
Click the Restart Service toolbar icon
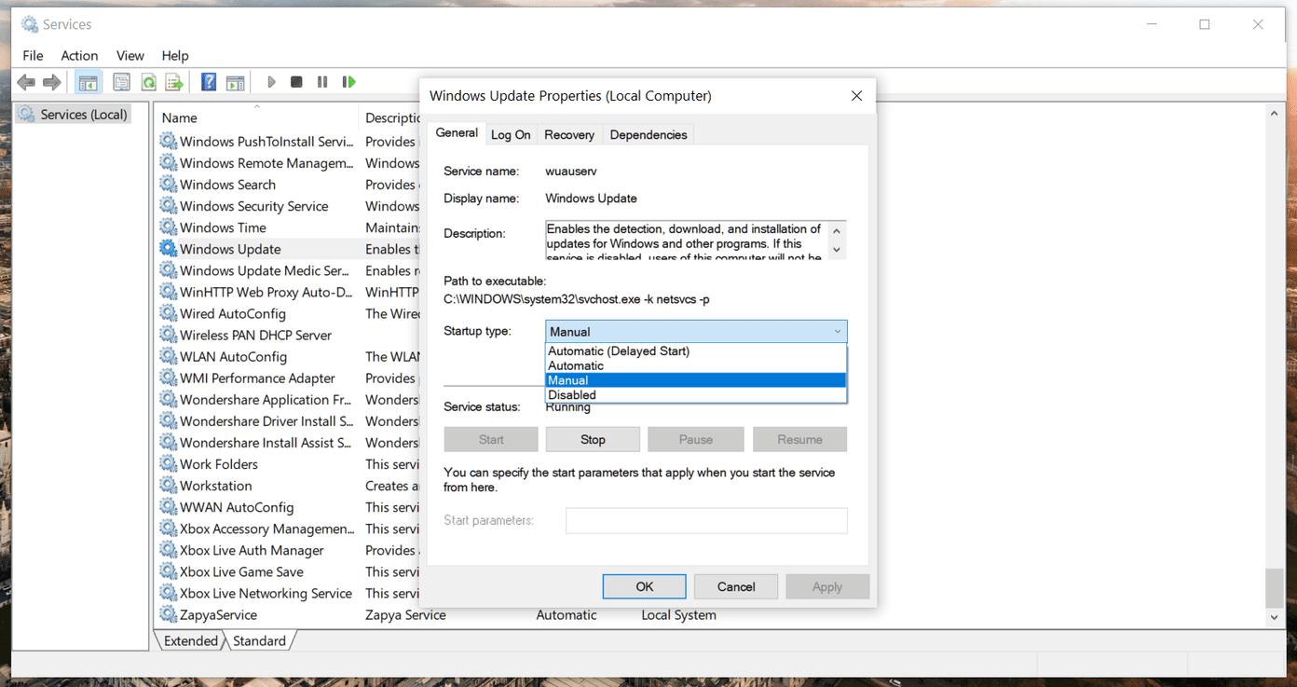(x=348, y=82)
